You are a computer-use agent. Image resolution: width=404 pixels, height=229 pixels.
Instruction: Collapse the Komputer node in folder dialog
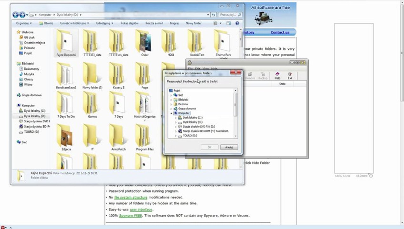(171, 113)
